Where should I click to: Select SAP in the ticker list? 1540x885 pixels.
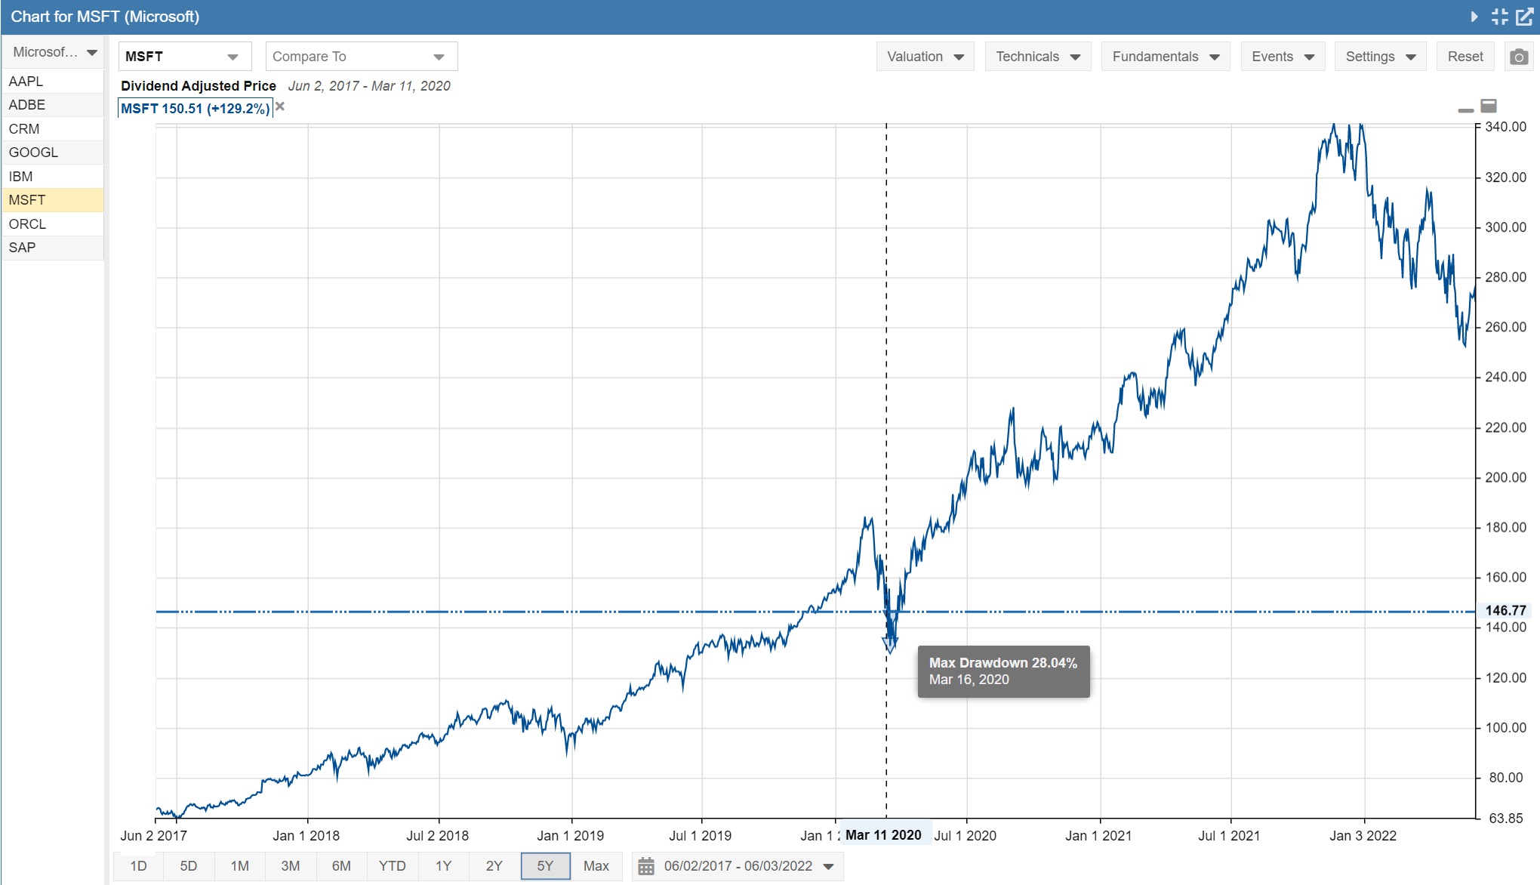point(53,248)
